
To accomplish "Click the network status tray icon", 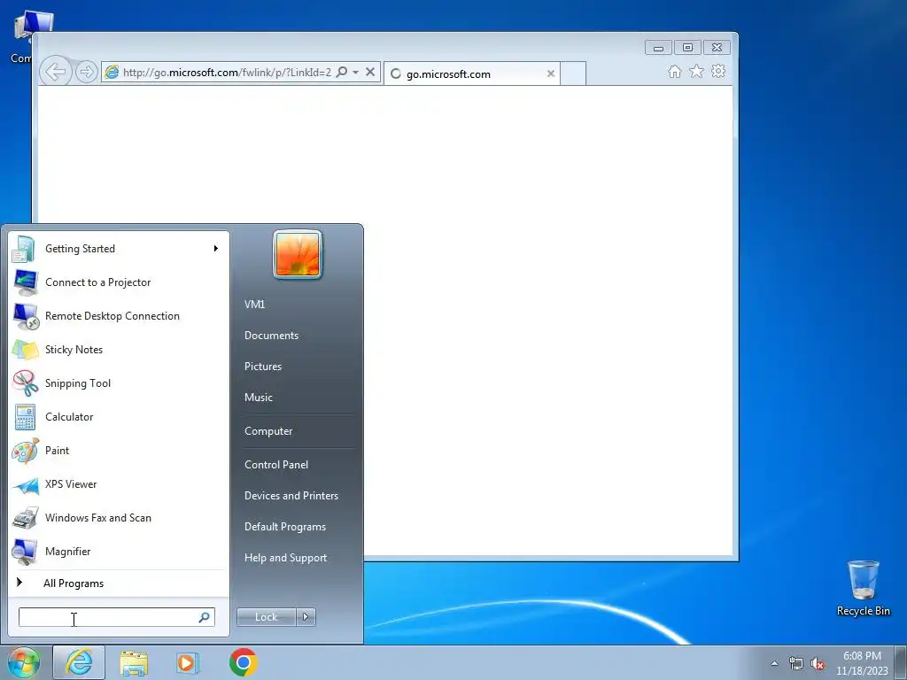I will pyautogui.click(x=796, y=663).
